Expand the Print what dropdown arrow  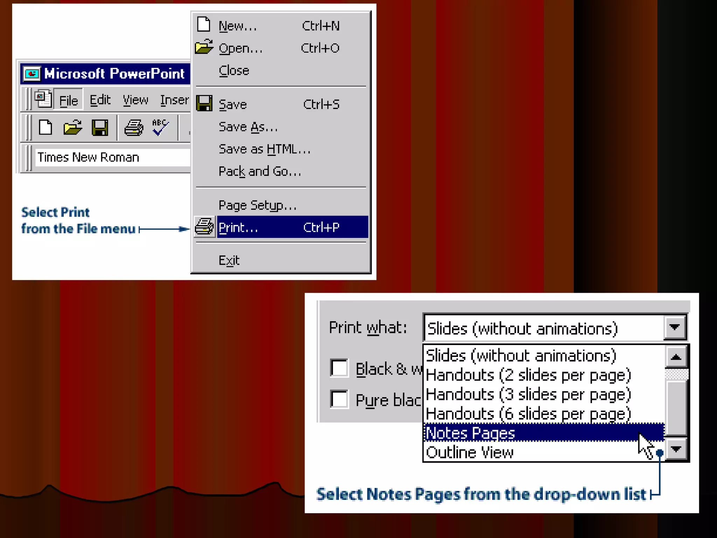pos(675,328)
